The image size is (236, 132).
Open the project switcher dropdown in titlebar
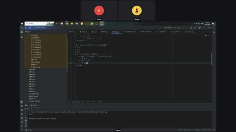31,28
